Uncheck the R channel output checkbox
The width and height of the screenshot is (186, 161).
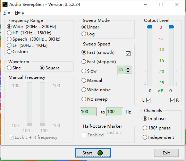(172, 100)
